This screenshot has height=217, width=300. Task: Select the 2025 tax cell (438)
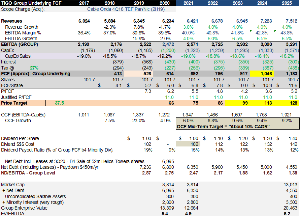pyautogui.click(x=294, y=68)
